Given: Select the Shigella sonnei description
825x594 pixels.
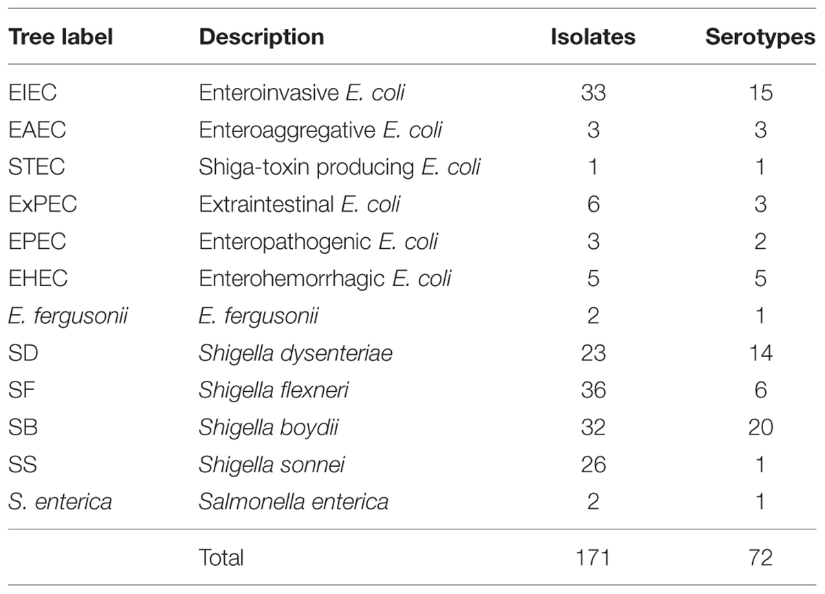Looking at the screenshot, I should click(272, 465).
